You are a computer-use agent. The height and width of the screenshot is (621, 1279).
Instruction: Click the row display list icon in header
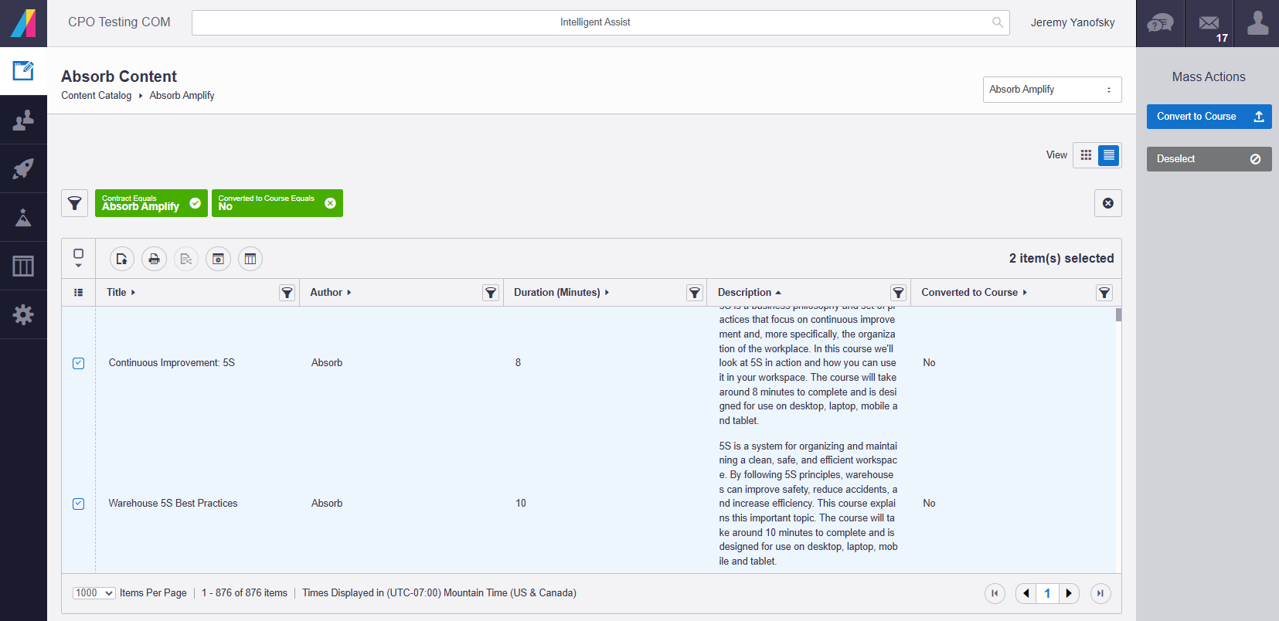pyautogui.click(x=78, y=293)
